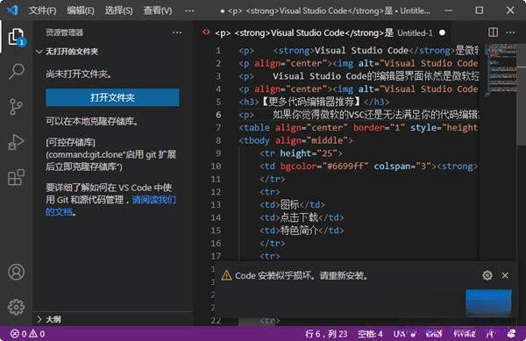Click the 图标 td line
Image resolution: width=526 pixels, height=341 pixels.
point(292,204)
